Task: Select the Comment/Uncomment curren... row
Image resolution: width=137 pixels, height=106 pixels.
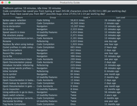Action: tap(70, 38)
